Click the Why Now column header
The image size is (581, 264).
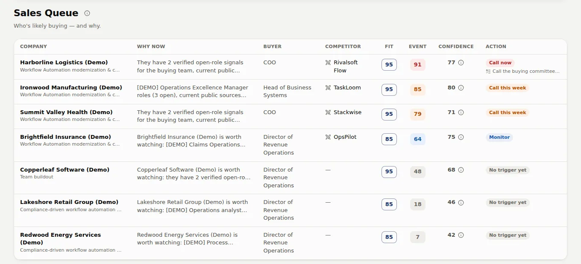coord(151,46)
